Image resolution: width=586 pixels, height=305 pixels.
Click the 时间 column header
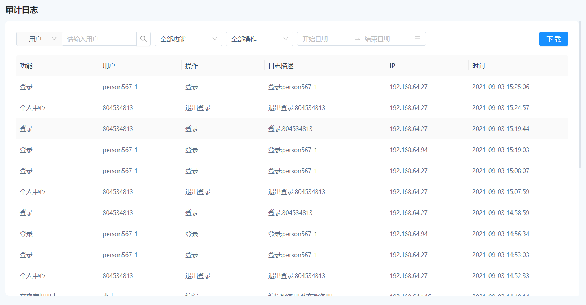click(x=478, y=66)
